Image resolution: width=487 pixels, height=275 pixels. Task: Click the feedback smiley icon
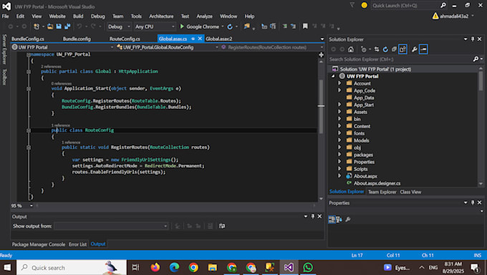click(364, 5)
